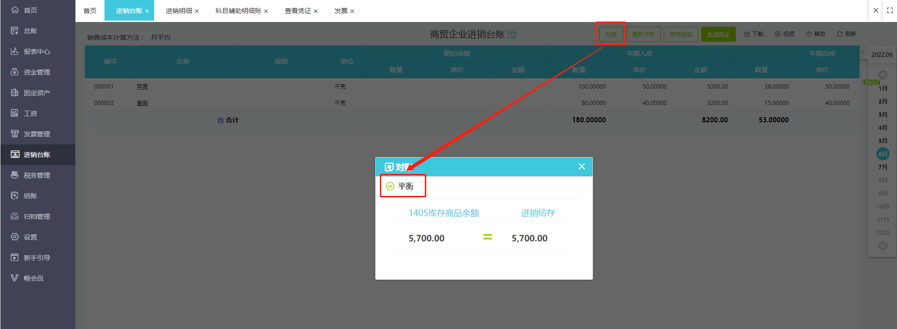
Task: Select 4月 in month timeline
Action: [883, 127]
